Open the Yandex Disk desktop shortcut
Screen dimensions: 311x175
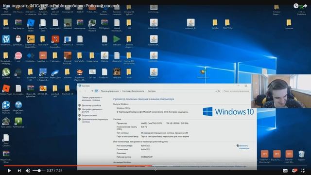[x=55, y=73]
